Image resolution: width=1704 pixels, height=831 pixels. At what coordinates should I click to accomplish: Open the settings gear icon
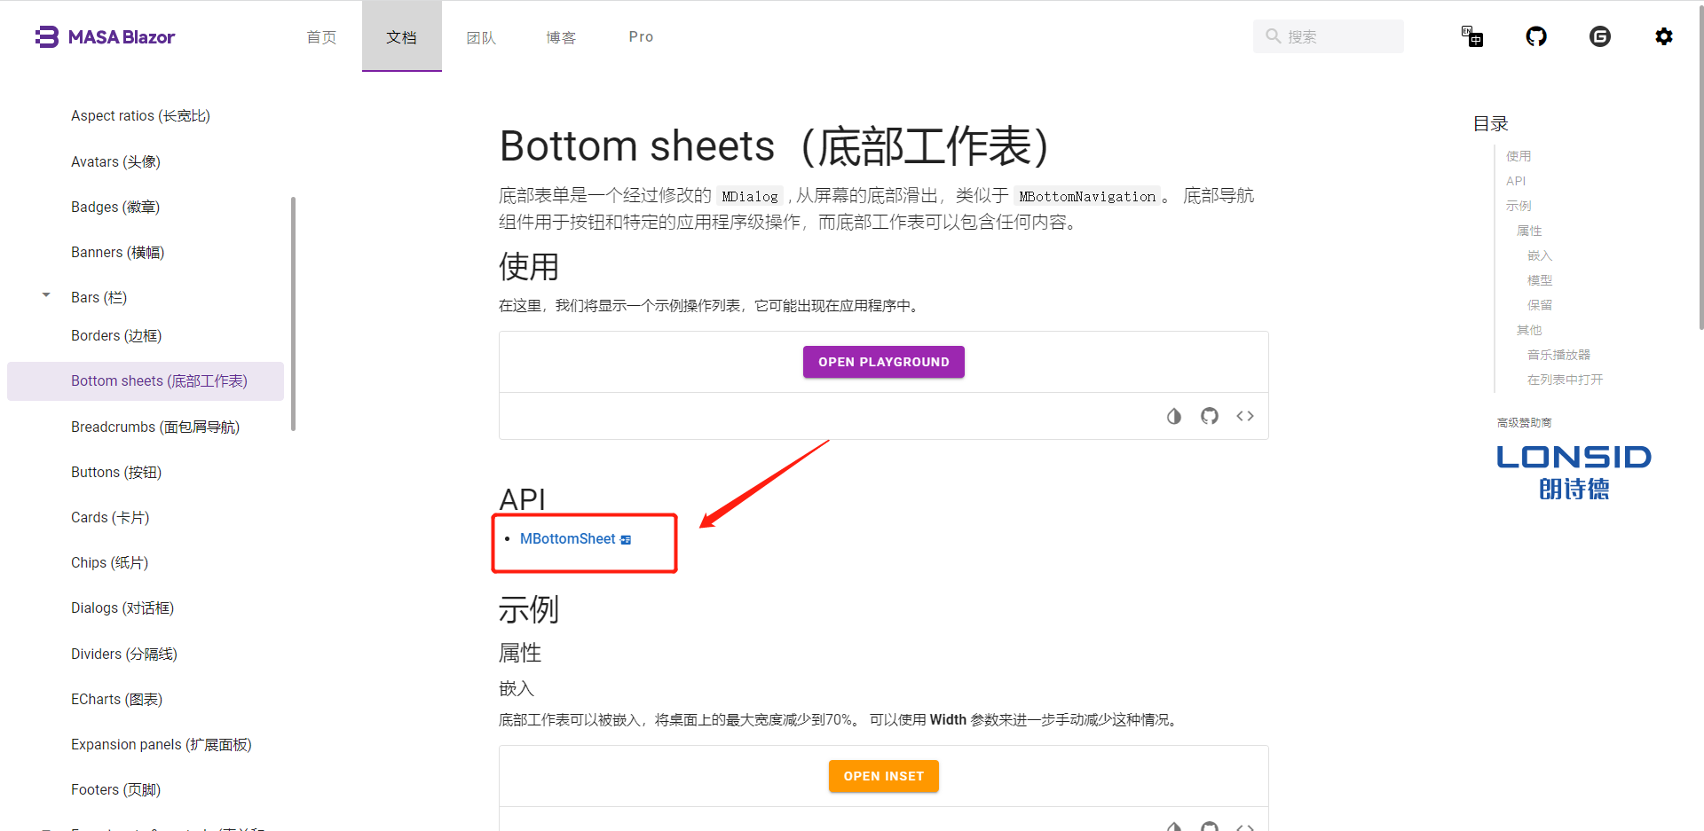click(1664, 36)
